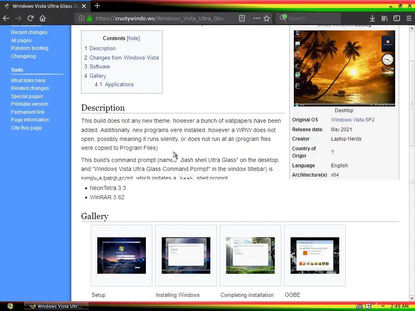Image resolution: width=415 pixels, height=311 pixels.
Task: Open Windows Vista SP2 link
Action: (353, 120)
